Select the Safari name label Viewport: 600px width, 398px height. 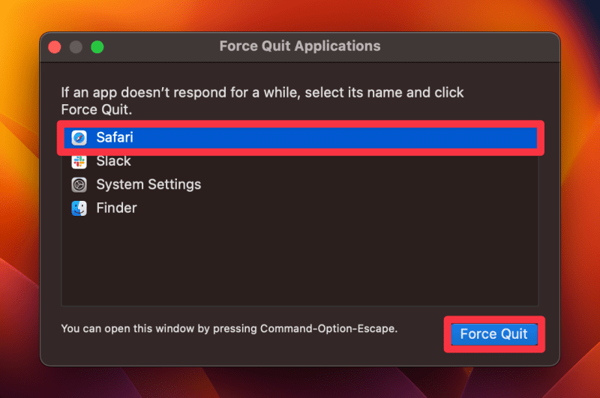pos(114,138)
